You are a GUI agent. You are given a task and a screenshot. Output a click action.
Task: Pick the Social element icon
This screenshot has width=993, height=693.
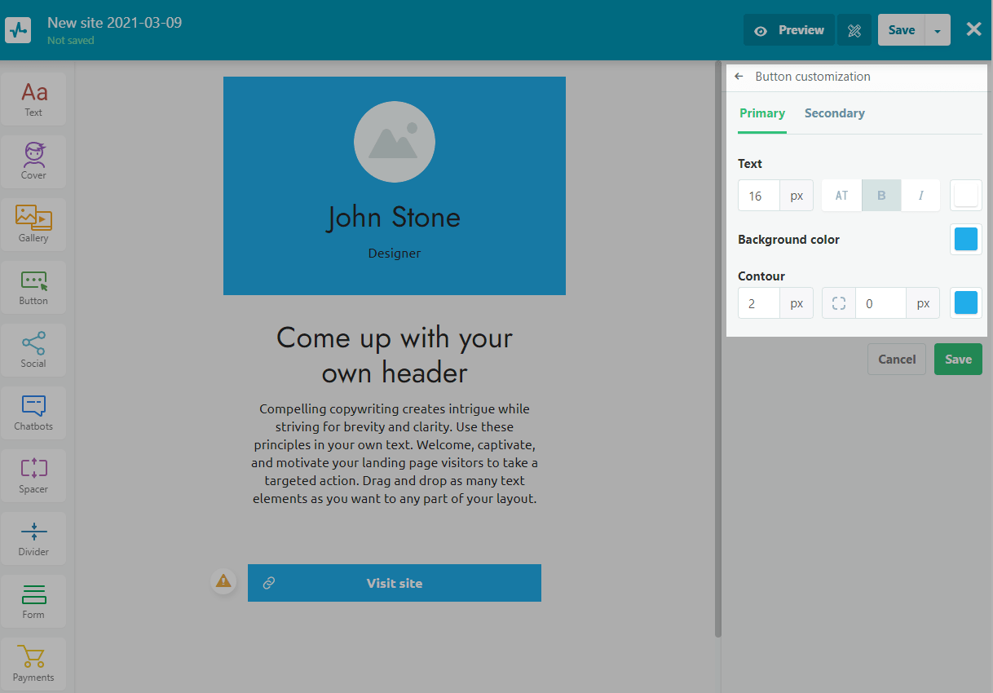coord(33,349)
